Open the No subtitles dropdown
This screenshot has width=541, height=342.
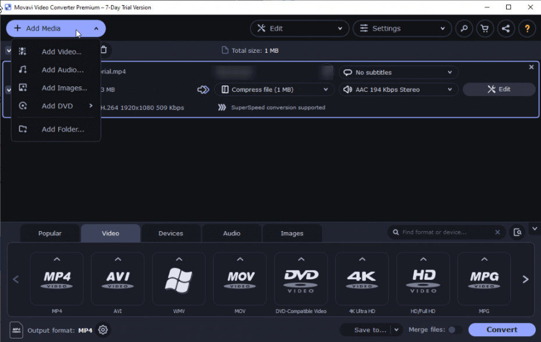tap(398, 73)
